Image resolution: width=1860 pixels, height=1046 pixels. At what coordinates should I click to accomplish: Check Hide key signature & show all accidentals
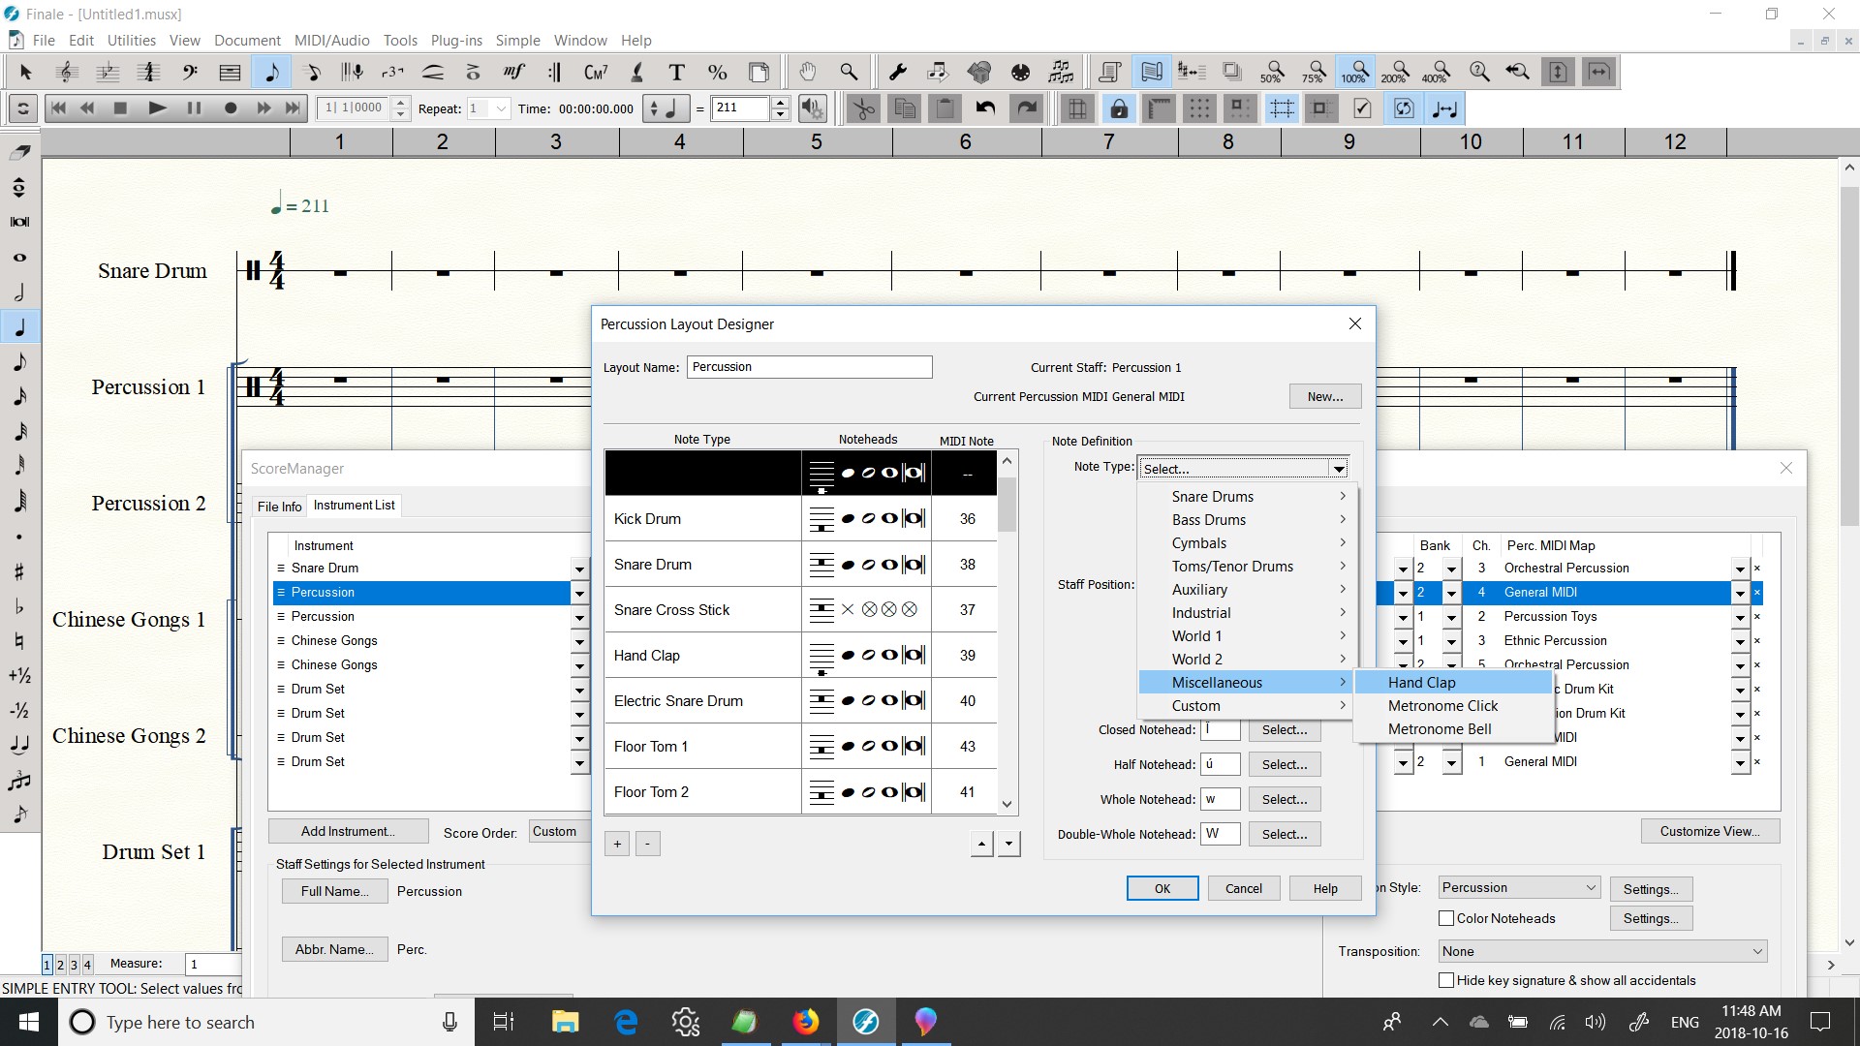(x=1446, y=980)
